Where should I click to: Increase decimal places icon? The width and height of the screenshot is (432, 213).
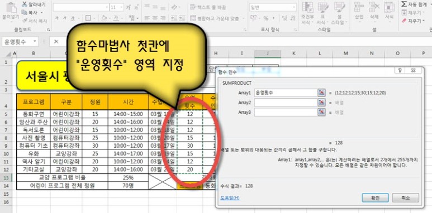pyautogui.click(x=284, y=18)
